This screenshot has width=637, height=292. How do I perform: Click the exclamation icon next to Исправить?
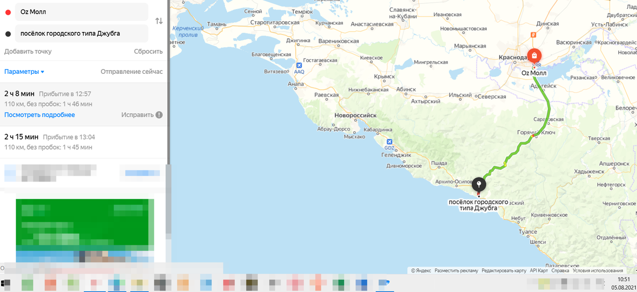tap(159, 115)
